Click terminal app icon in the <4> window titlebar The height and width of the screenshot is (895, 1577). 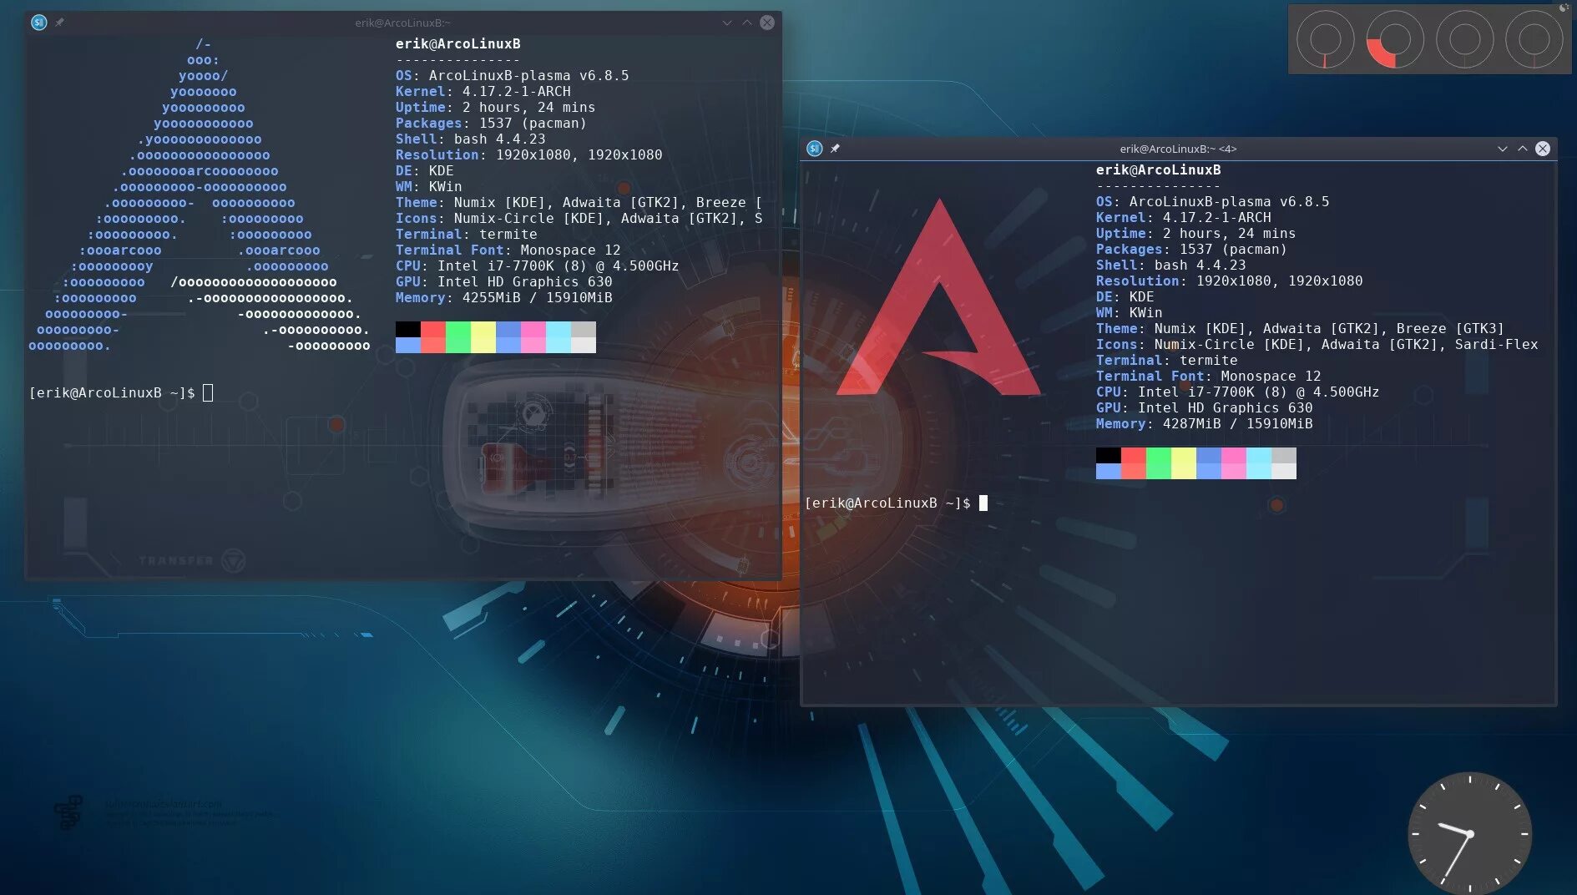point(815,149)
